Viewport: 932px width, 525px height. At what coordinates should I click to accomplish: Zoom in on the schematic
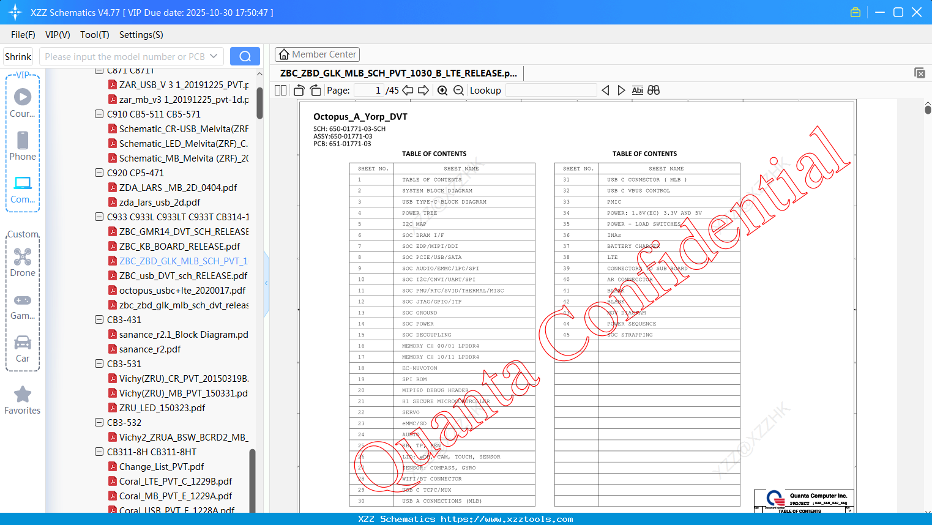click(x=442, y=91)
